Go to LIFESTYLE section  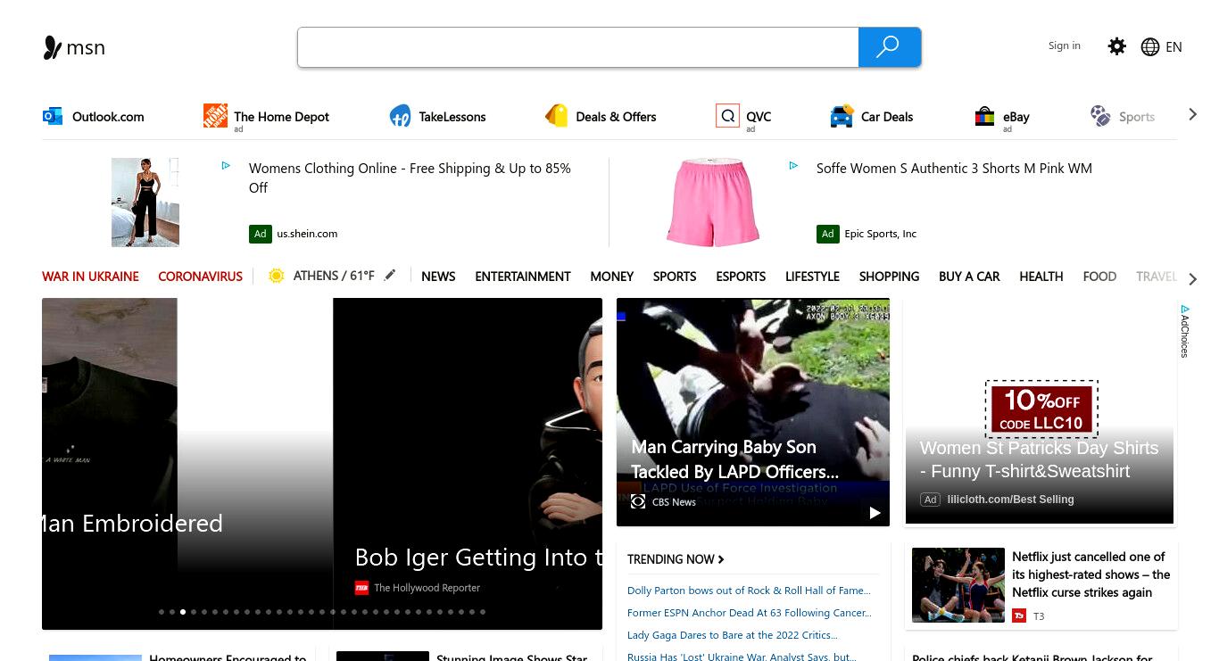812,277
